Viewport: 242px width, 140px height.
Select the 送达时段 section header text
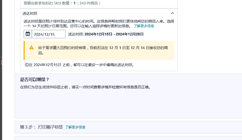pos(30,13)
